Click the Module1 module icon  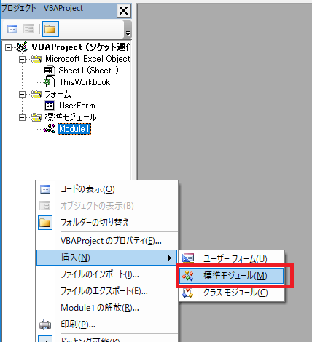tap(50, 129)
